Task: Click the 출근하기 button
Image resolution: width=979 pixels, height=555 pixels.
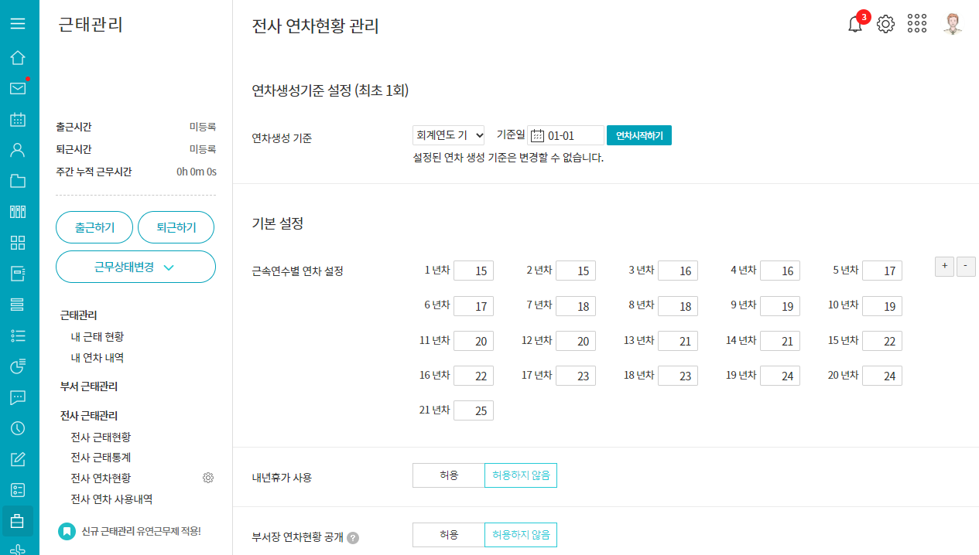Action: pos(94,227)
